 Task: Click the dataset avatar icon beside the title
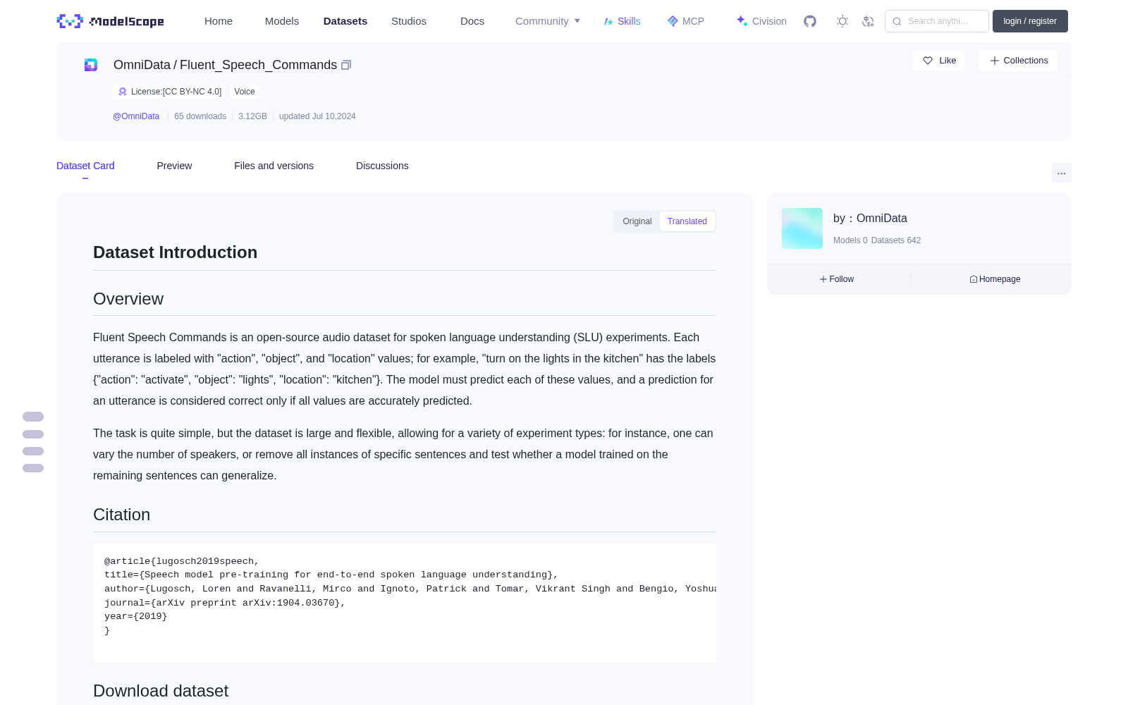[91, 65]
